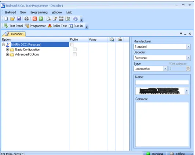
Task: Click the green up arrow icon
Action: tap(41, 19)
